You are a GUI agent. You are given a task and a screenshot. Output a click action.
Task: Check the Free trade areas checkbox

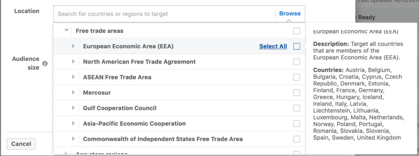coord(297,31)
